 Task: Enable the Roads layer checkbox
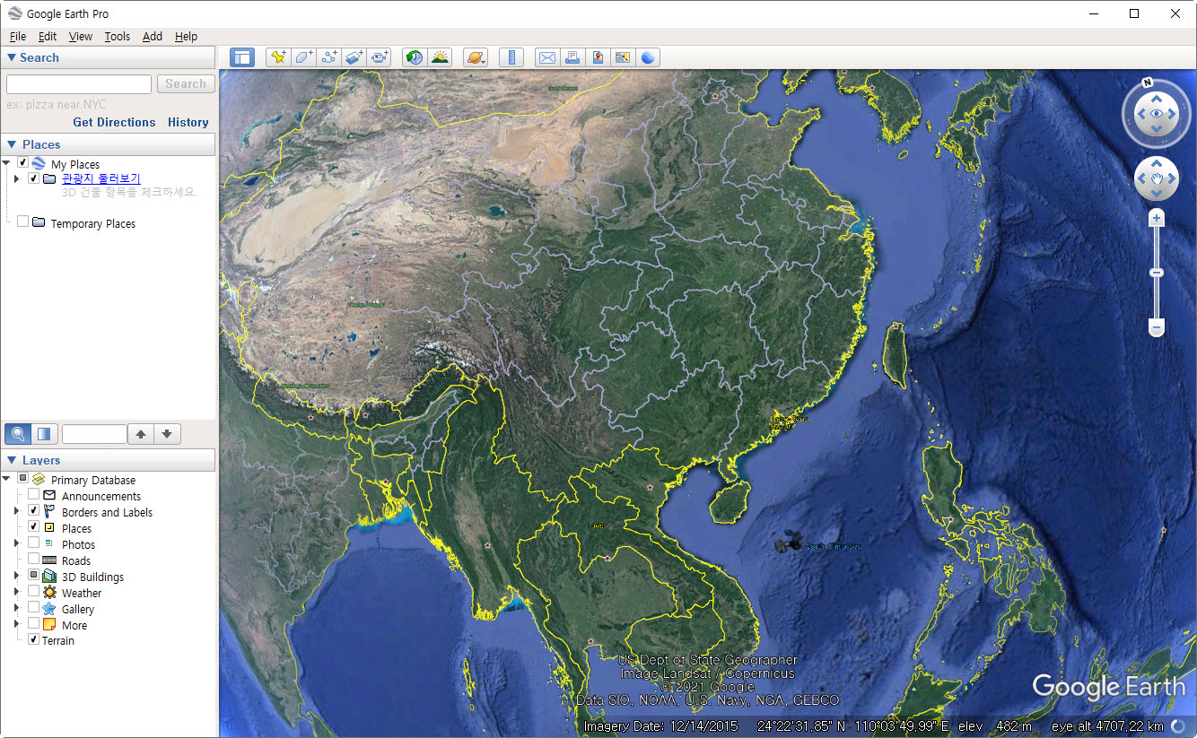33,559
